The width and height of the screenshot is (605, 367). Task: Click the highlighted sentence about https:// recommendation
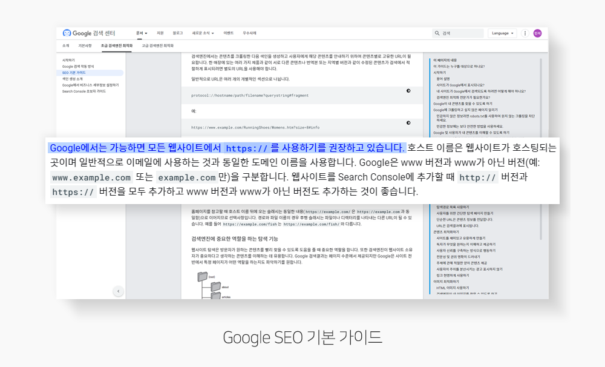coord(227,148)
